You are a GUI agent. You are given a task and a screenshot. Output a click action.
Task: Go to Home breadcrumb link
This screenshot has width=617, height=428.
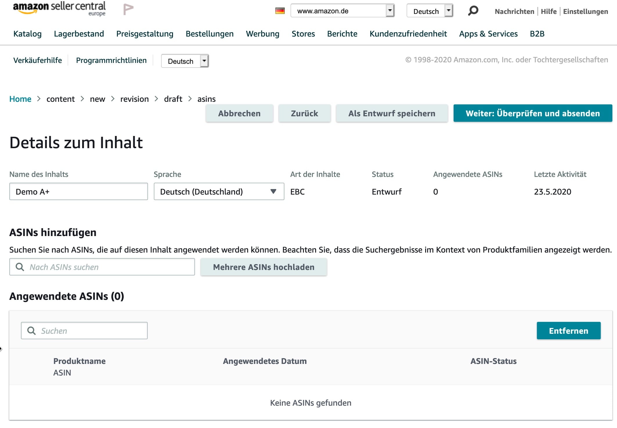click(20, 99)
